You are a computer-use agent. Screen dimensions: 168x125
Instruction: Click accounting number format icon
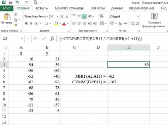(x=112, y=23)
